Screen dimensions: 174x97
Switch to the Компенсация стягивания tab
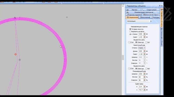coord(143,12)
